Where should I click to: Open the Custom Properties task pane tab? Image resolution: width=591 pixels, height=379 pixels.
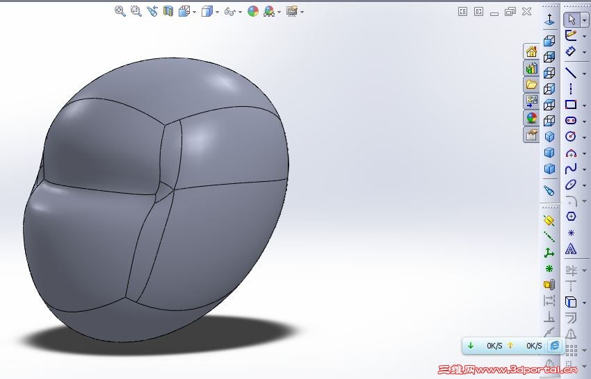tap(531, 135)
